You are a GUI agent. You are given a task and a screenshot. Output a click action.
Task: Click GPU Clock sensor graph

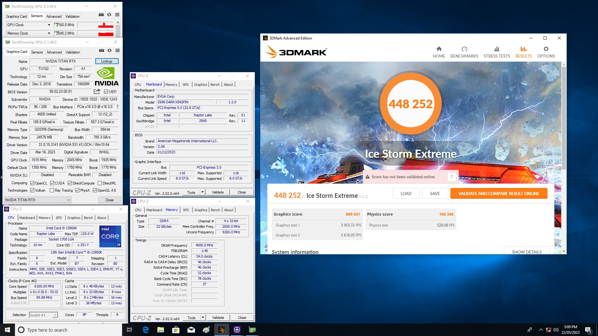coord(96,25)
